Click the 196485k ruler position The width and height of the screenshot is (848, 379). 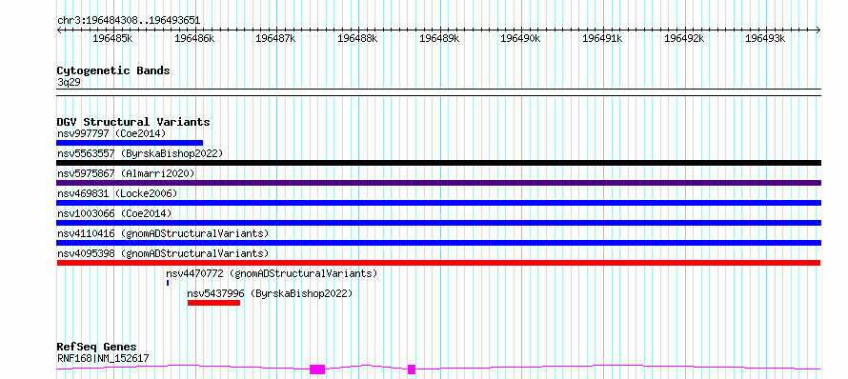[112, 38]
